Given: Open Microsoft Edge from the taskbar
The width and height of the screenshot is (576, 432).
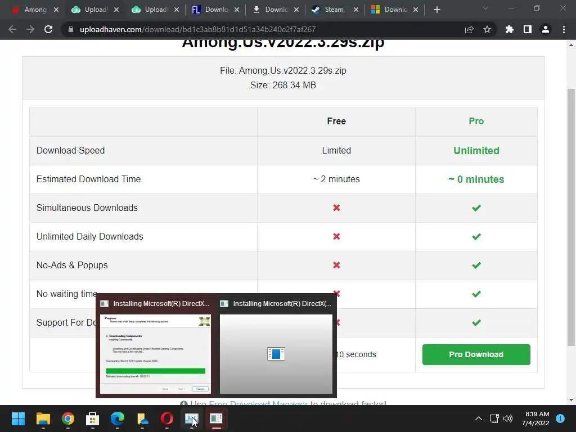Looking at the screenshot, I should [118, 418].
